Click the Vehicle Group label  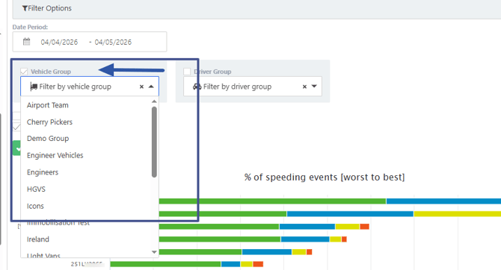[51, 72]
